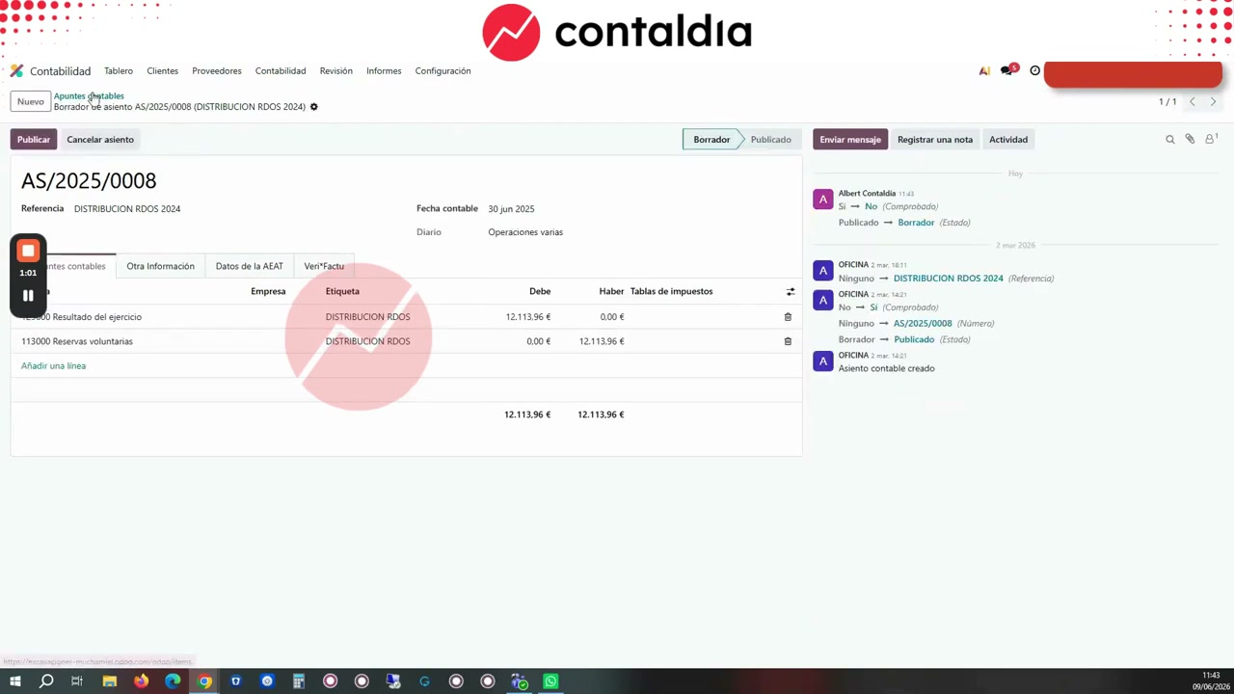This screenshot has width=1234, height=694.
Task: Click Enviar mensaje button
Action: 850,140
